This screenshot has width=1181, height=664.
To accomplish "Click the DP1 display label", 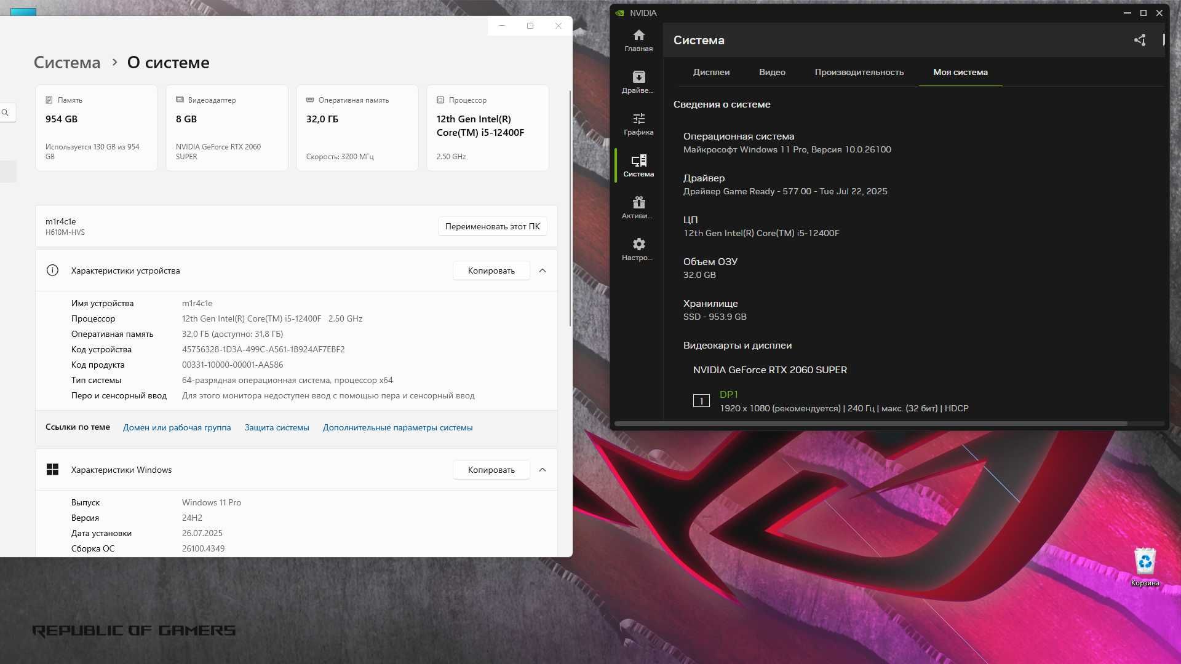I will pyautogui.click(x=728, y=394).
